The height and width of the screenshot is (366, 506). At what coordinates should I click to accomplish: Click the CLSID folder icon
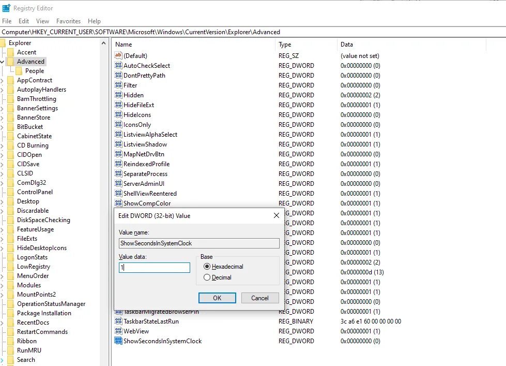11,173
